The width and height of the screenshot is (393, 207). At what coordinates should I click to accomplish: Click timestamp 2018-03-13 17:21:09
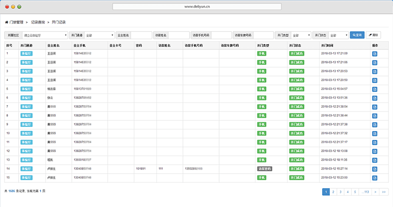click(x=335, y=53)
